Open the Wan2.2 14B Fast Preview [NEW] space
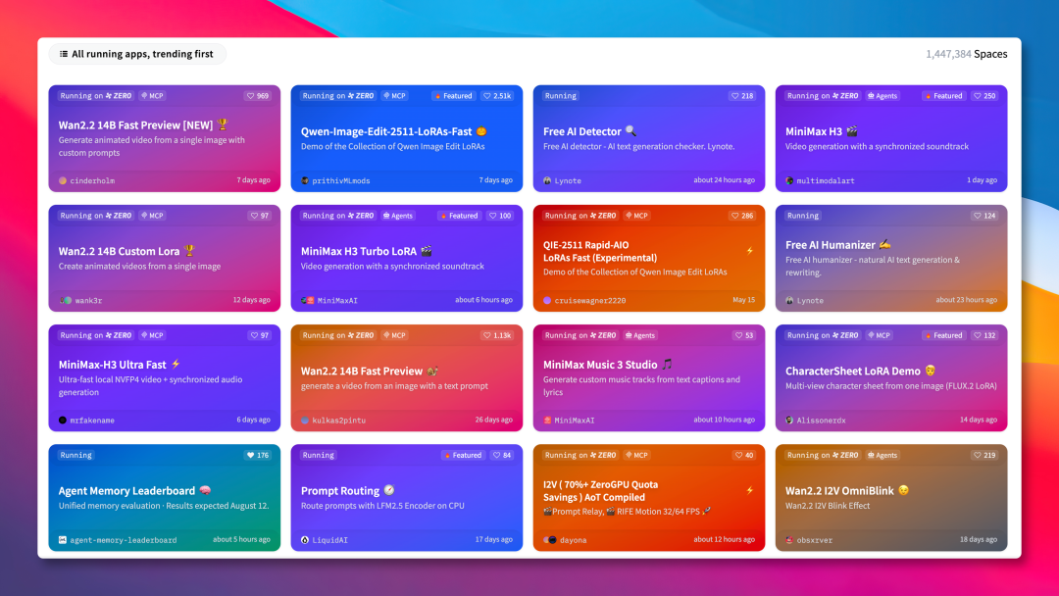The image size is (1059, 596). click(164, 138)
